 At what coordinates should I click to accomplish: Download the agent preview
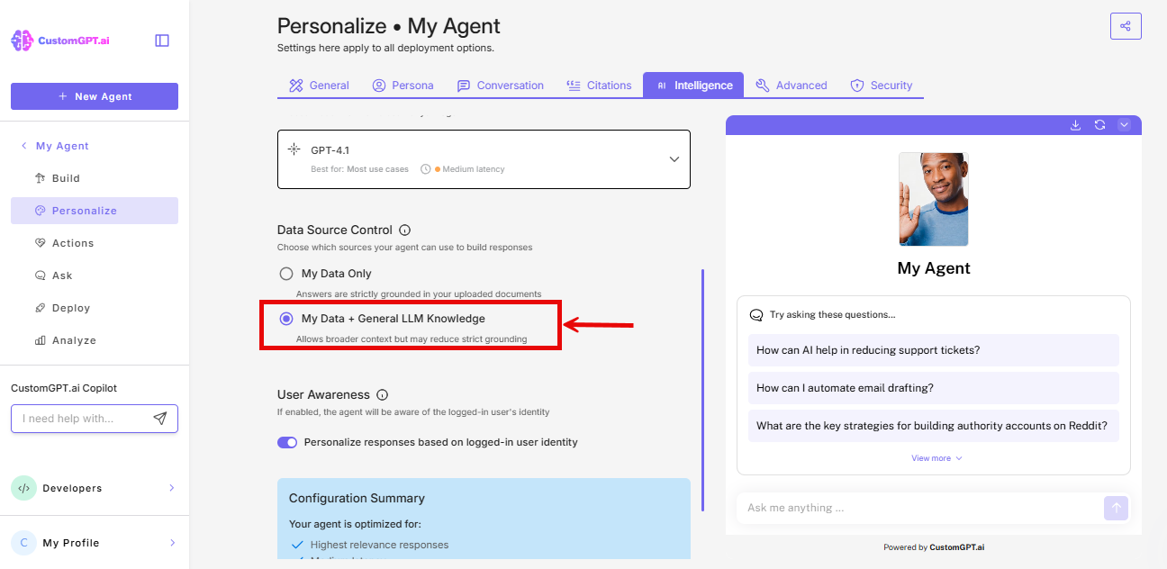tap(1075, 124)
